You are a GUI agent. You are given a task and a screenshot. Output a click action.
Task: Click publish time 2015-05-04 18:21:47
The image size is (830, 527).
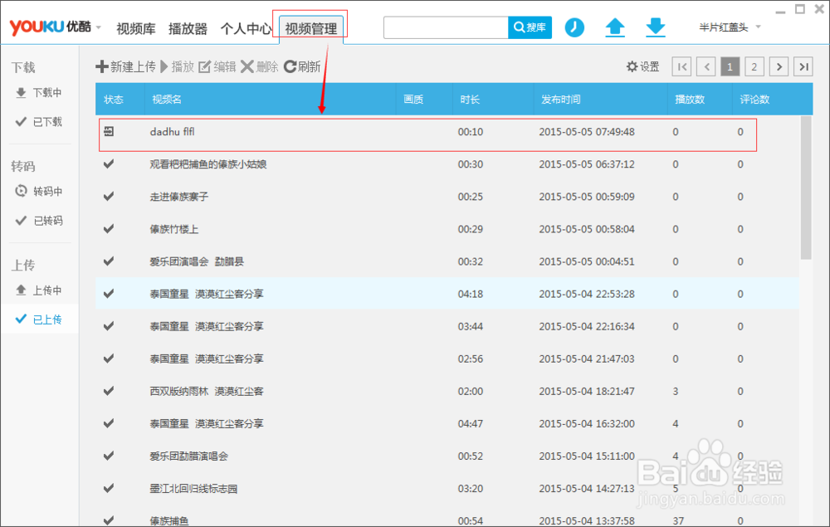click(x=587, y=391)
